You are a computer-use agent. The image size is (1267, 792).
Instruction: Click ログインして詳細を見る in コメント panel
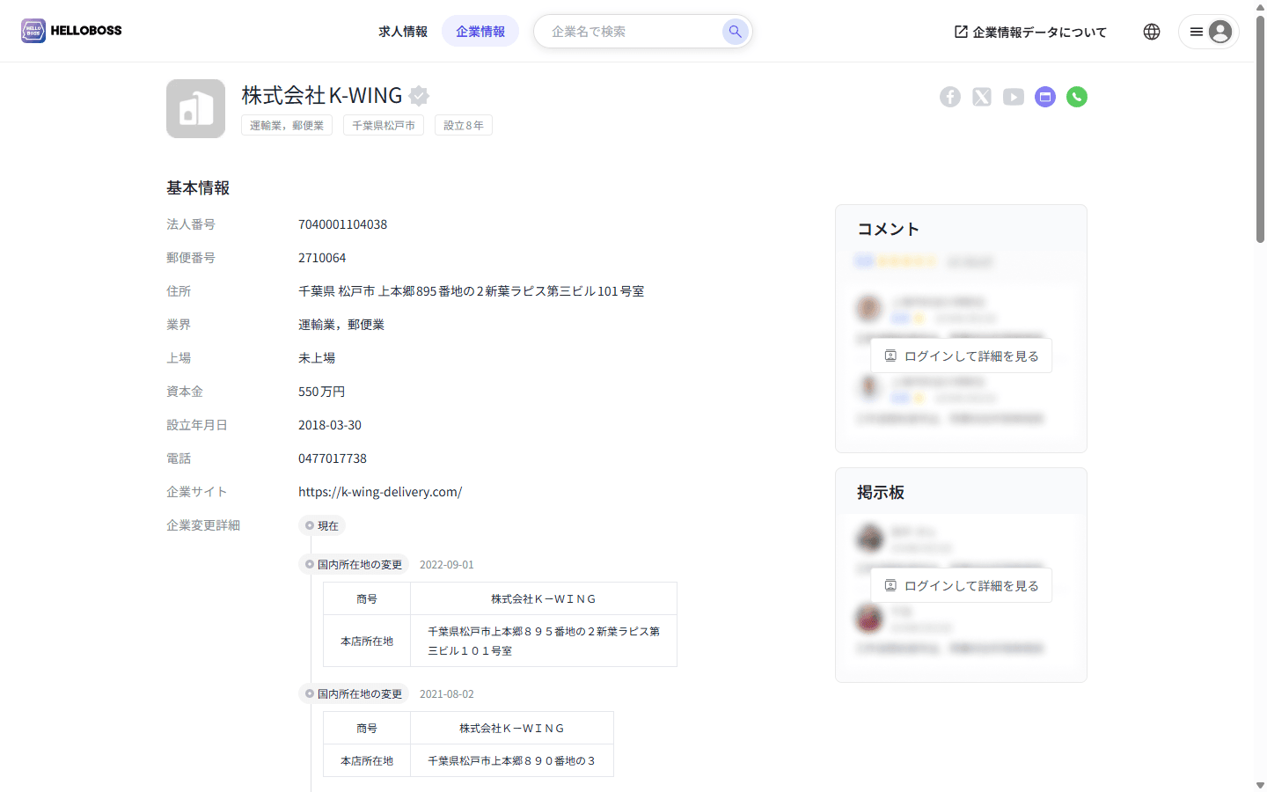tap(961, 356)
